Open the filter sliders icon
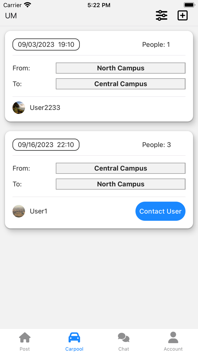This screenshot has height=352, width=198. (x=162, y=16)
